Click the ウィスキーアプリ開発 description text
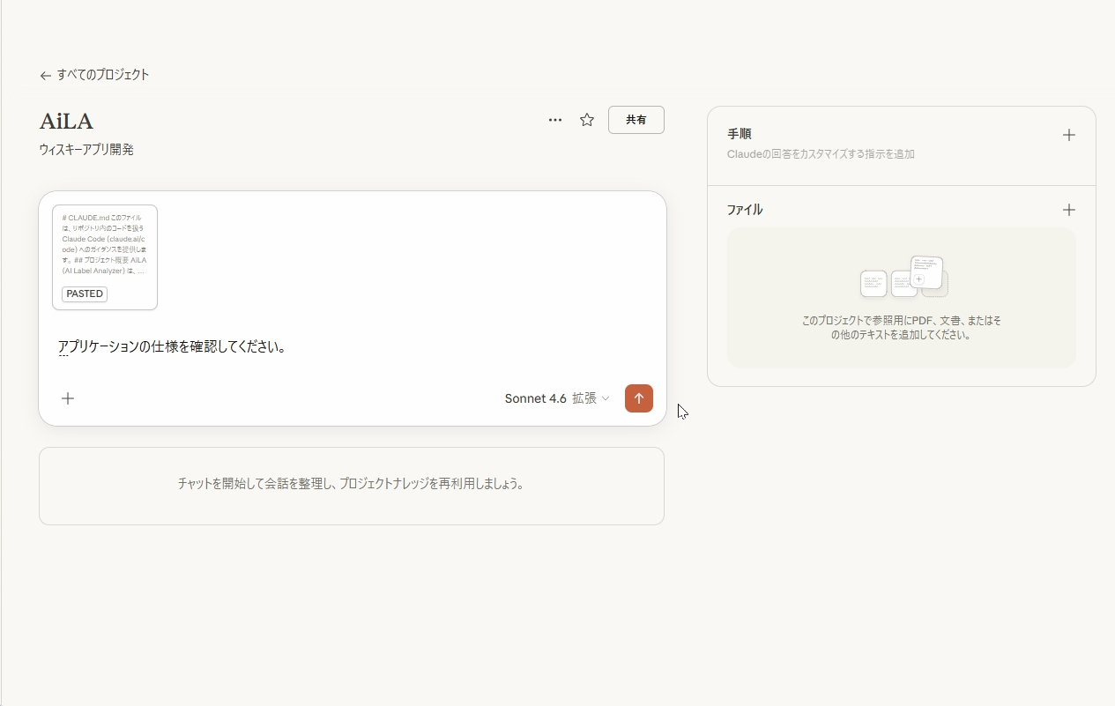Screen dimensions: 1115x706 point(86,150)
